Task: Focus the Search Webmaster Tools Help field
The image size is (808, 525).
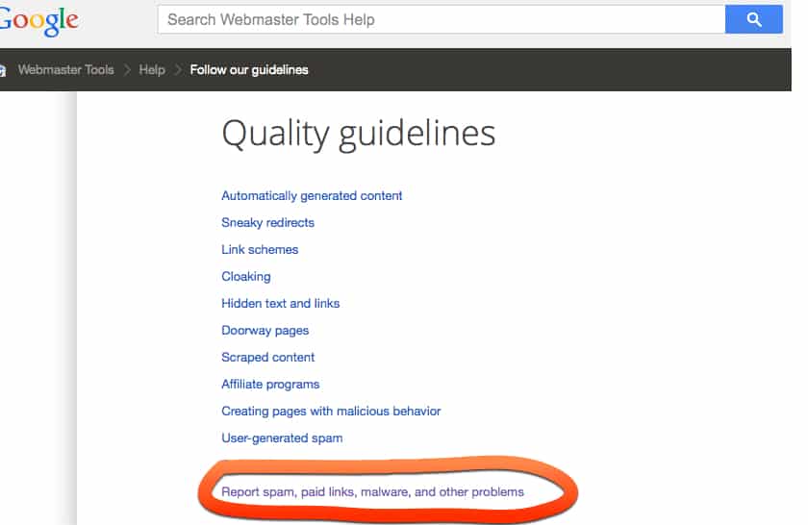Action: [441, 19]
